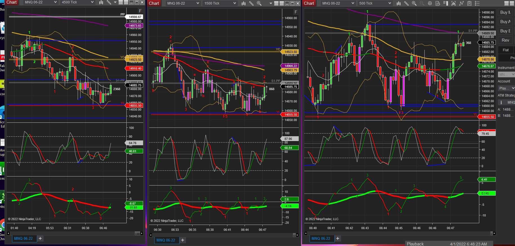Screen dimensions: 515x246
Task: Add new tab in the 500 Tick window
Action: (337, 238)
